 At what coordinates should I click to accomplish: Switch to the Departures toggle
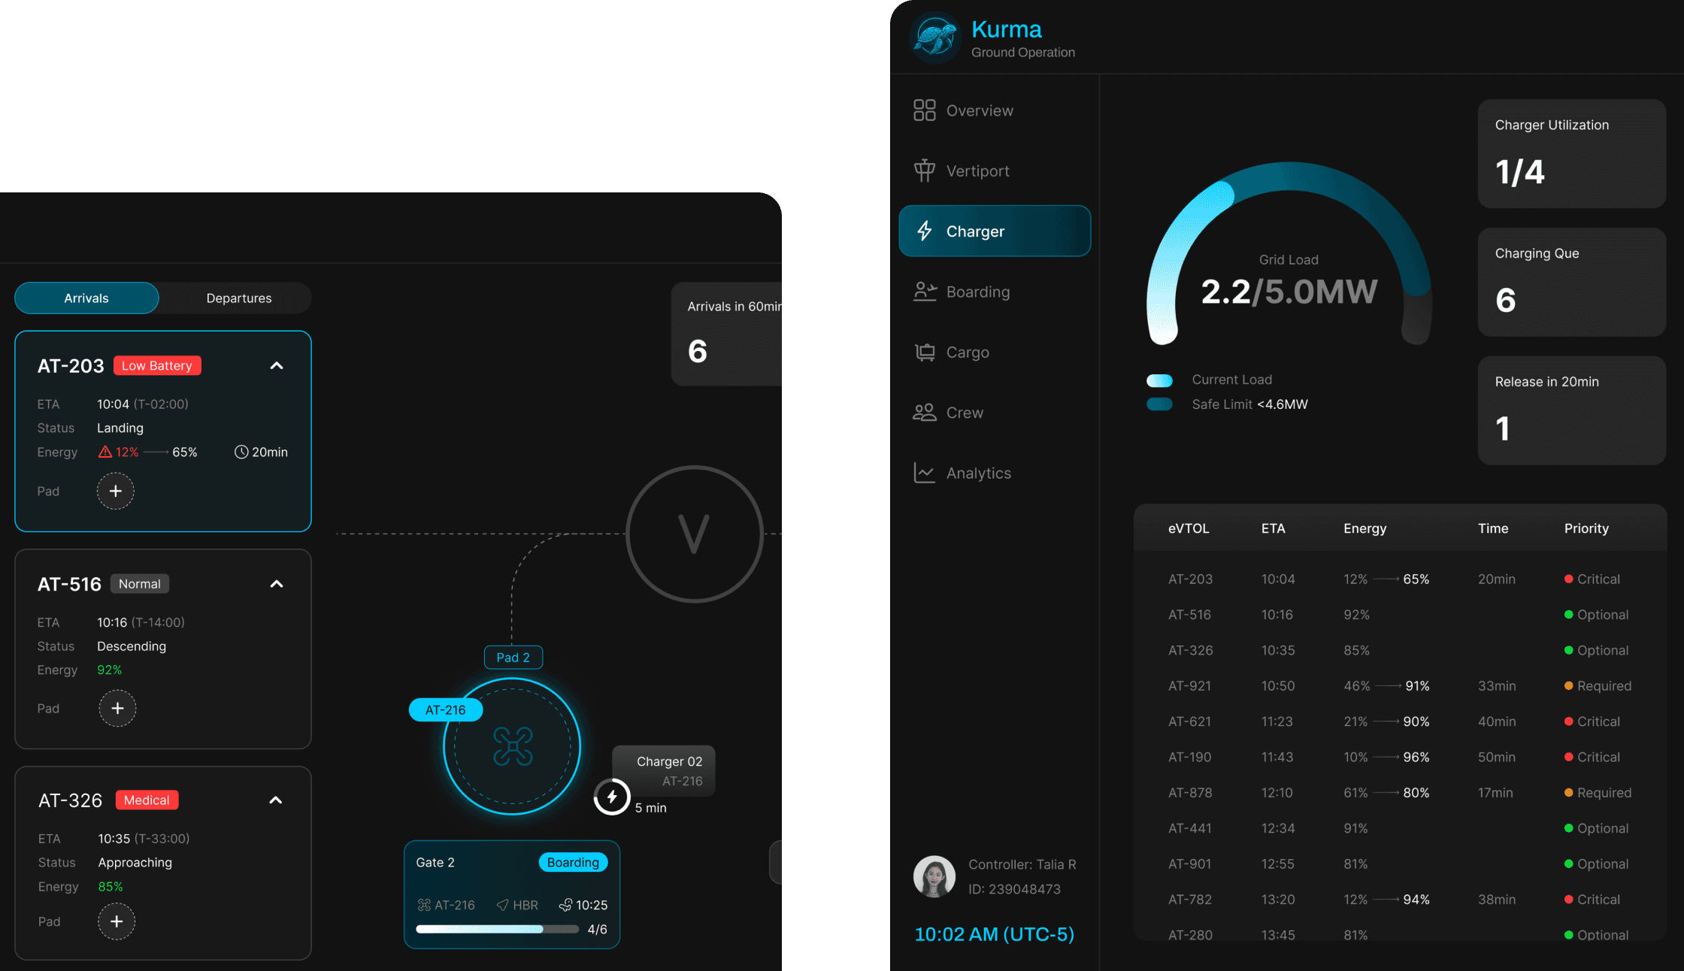point(239,298)
